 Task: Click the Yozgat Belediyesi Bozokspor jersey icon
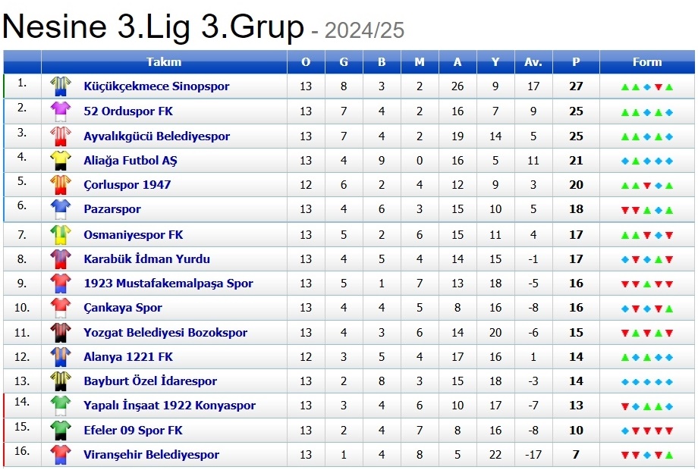(x=60, y=333)
